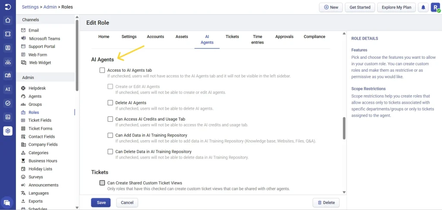Open the Knowledge base book icon

tap(8, 75)
